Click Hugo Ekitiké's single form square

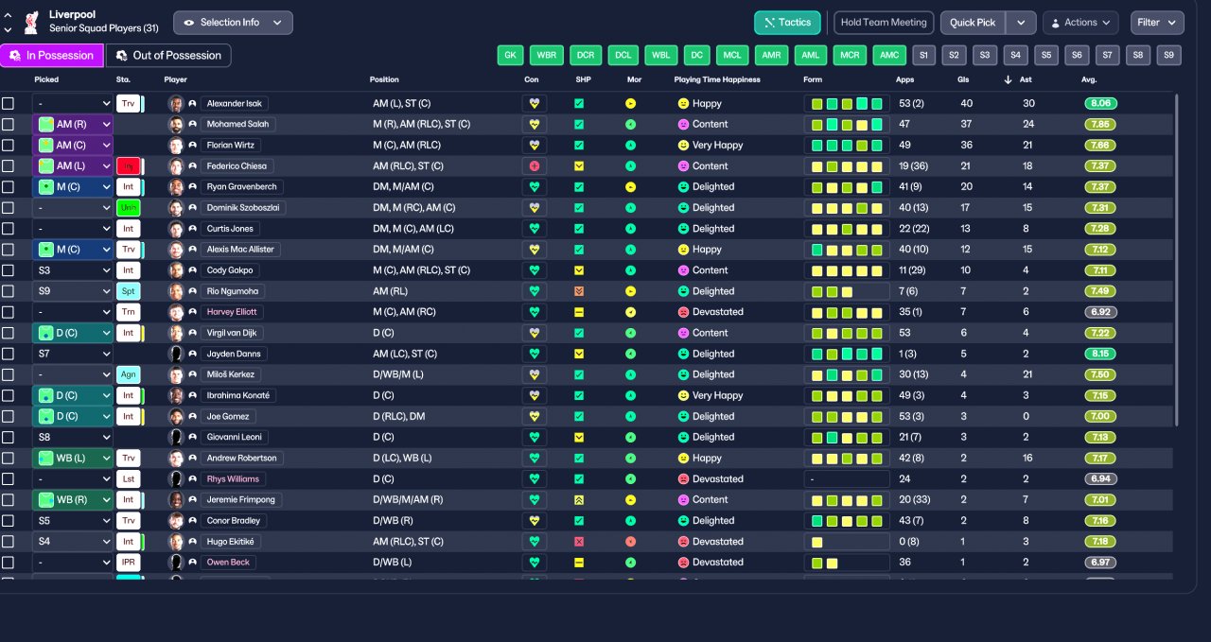click(x=816, y=542)
